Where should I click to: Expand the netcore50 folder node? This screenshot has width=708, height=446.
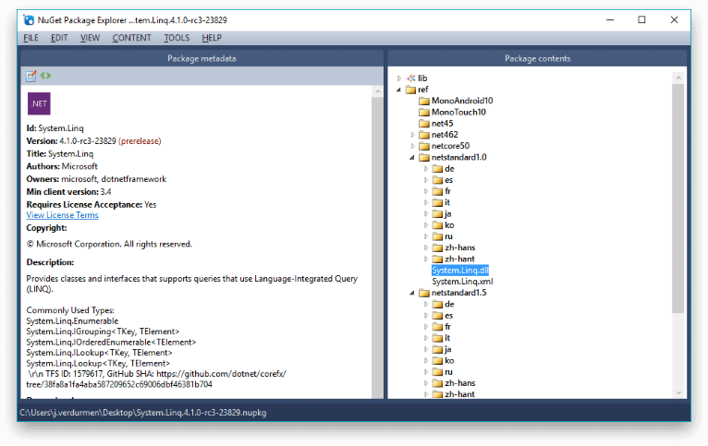pyautogui.click(x=412, y=146)
